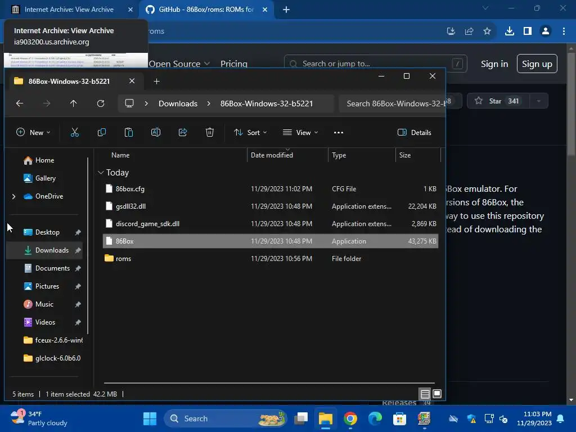Collapse the Today group

point(101,173)
